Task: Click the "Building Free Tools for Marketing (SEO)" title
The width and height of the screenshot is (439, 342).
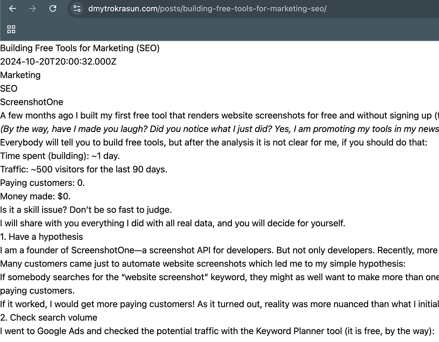Action: click(x=80, y=48)
